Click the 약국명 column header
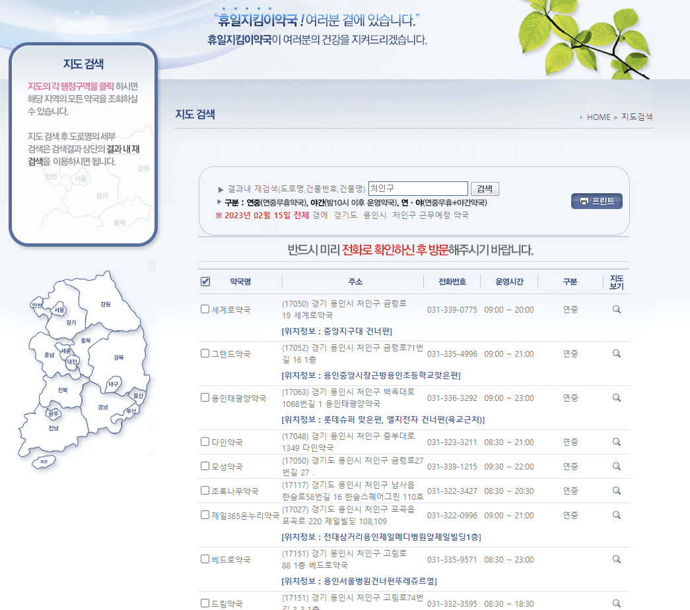Screen dimensions: 690x610 [x=240, y=282]
